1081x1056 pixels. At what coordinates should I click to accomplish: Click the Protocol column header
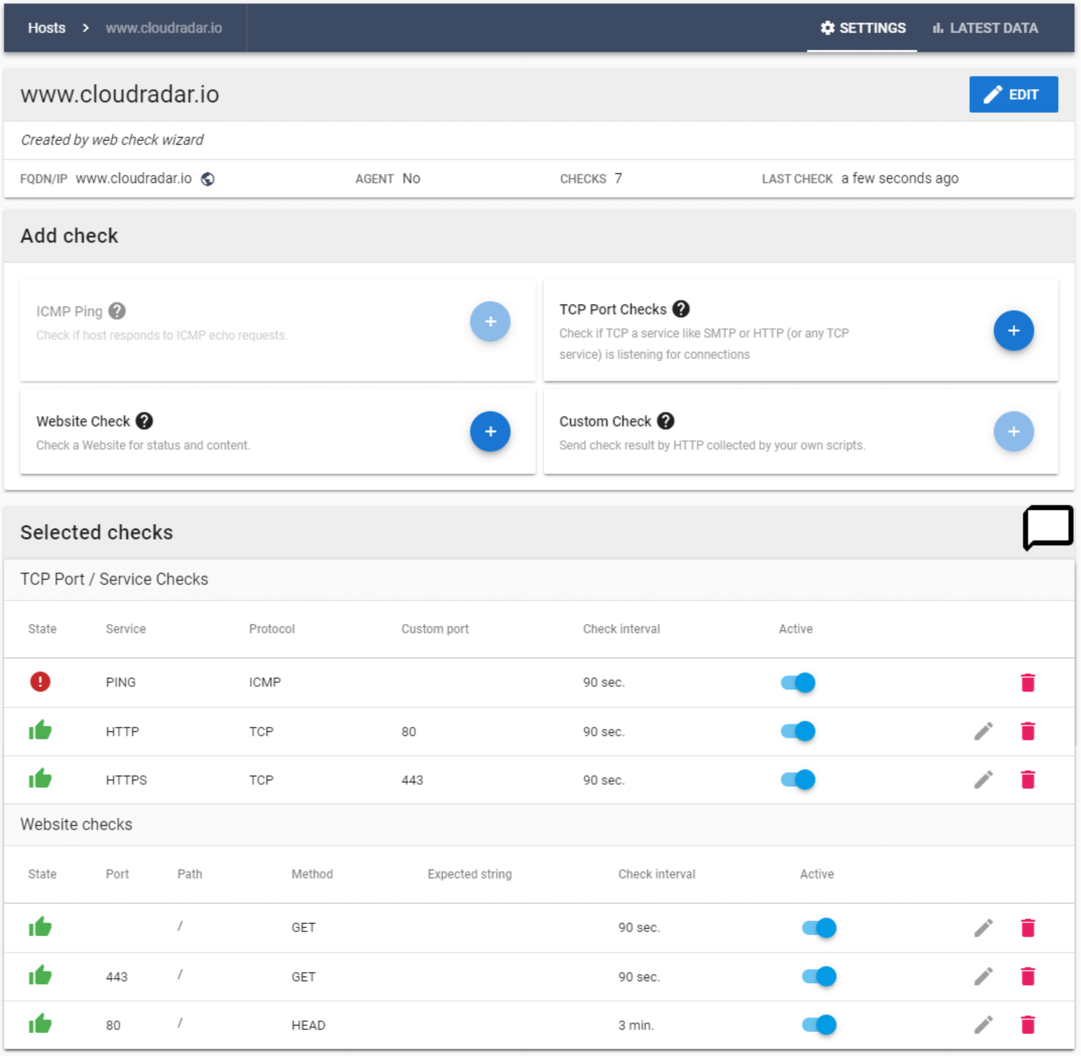(x=272, y=629)
